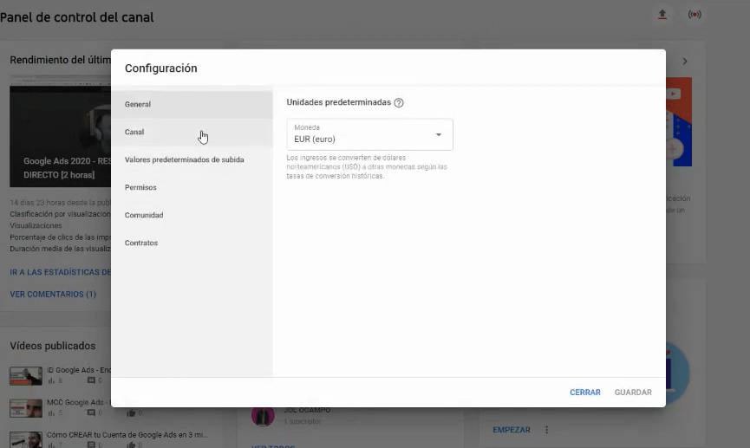Click the three-dot menu next to EMPEZAR

[547, 430]
